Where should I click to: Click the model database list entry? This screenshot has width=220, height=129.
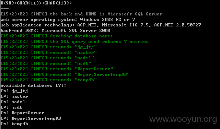13,102
